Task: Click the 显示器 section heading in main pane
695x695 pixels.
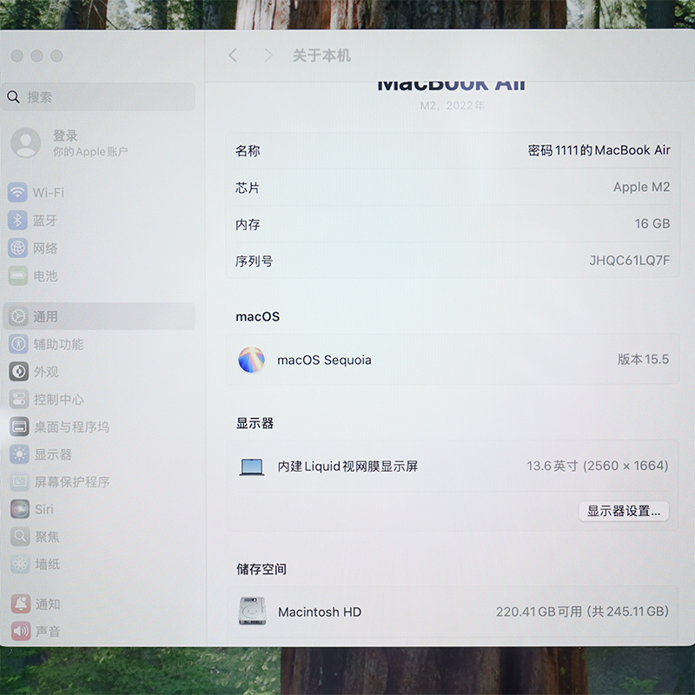Action: 255,423
